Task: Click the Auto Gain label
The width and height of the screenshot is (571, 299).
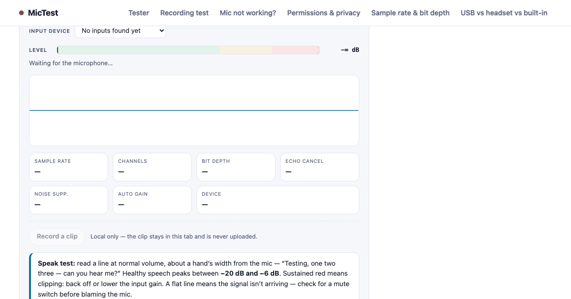Action: 133,194
